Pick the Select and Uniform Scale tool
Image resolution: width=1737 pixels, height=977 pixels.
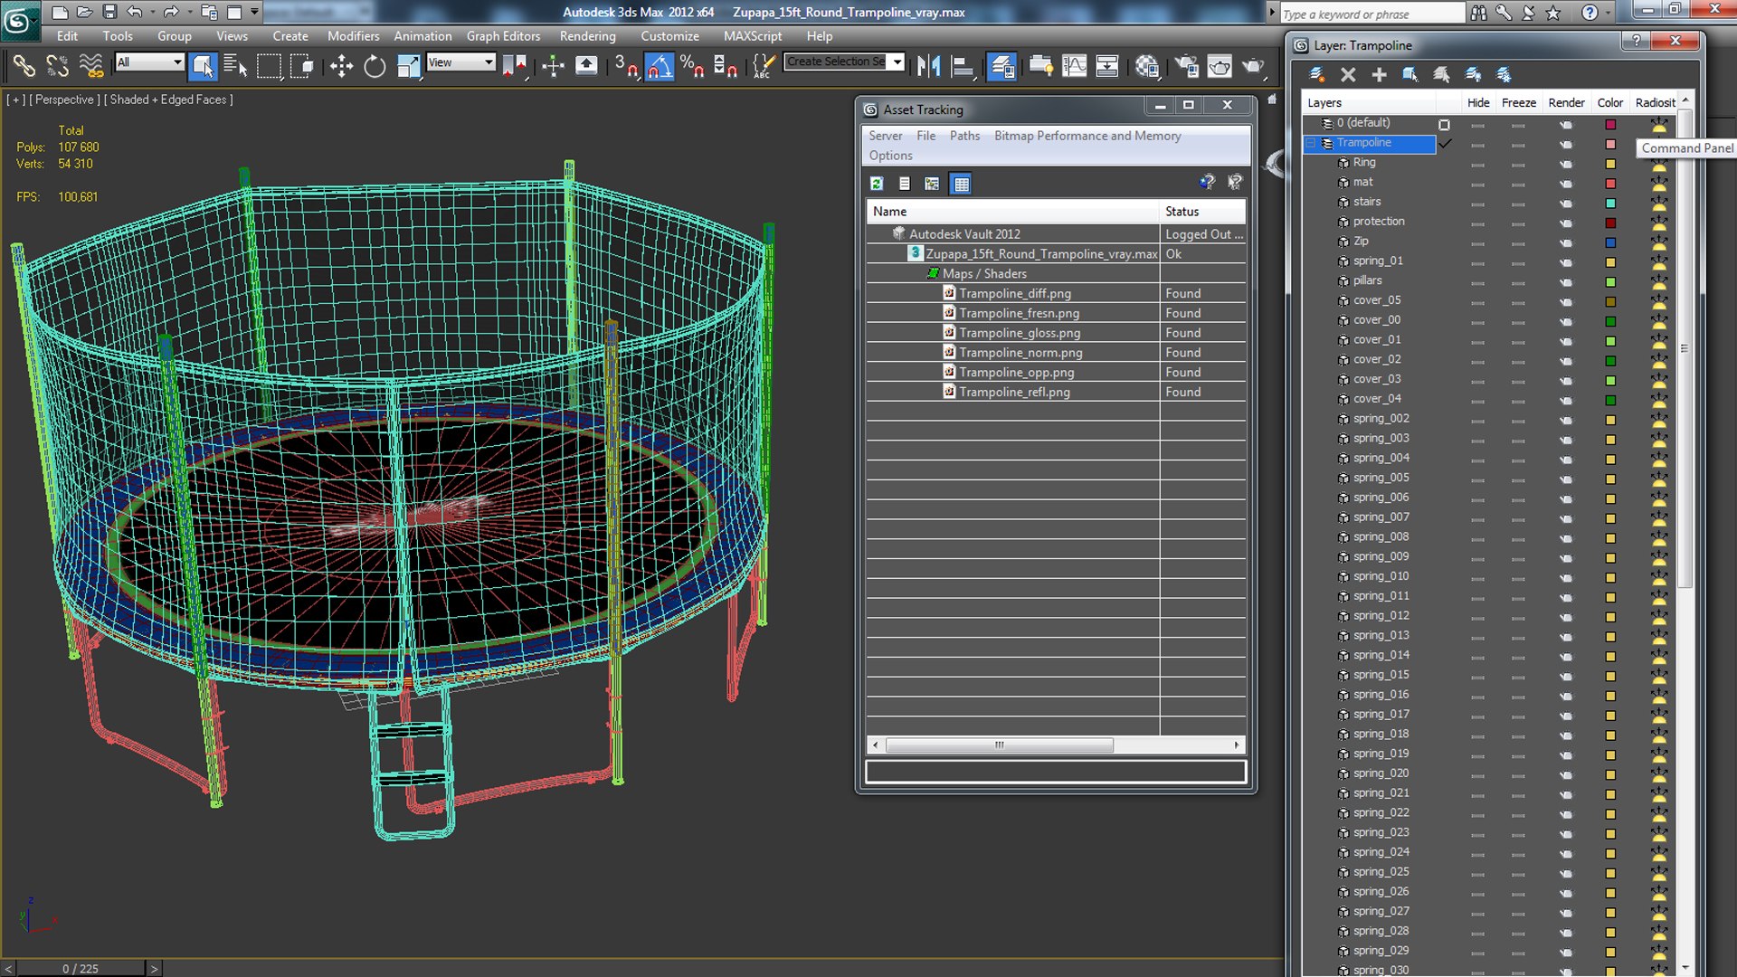tap(408, 66)
